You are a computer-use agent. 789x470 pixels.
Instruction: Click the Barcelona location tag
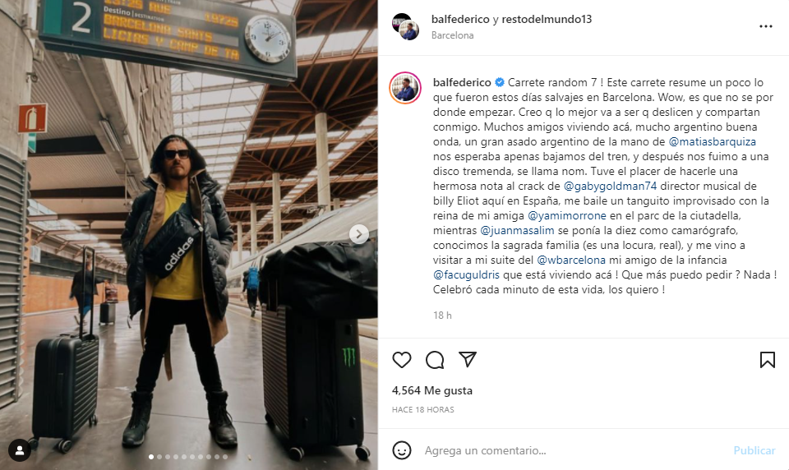[452, 35]
